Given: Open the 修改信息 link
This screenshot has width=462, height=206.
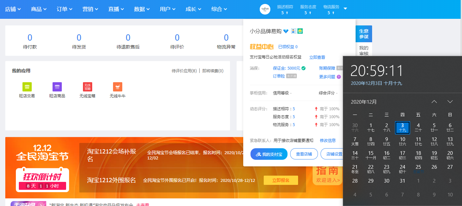Looking at the screenshot, I should (328, 140).
